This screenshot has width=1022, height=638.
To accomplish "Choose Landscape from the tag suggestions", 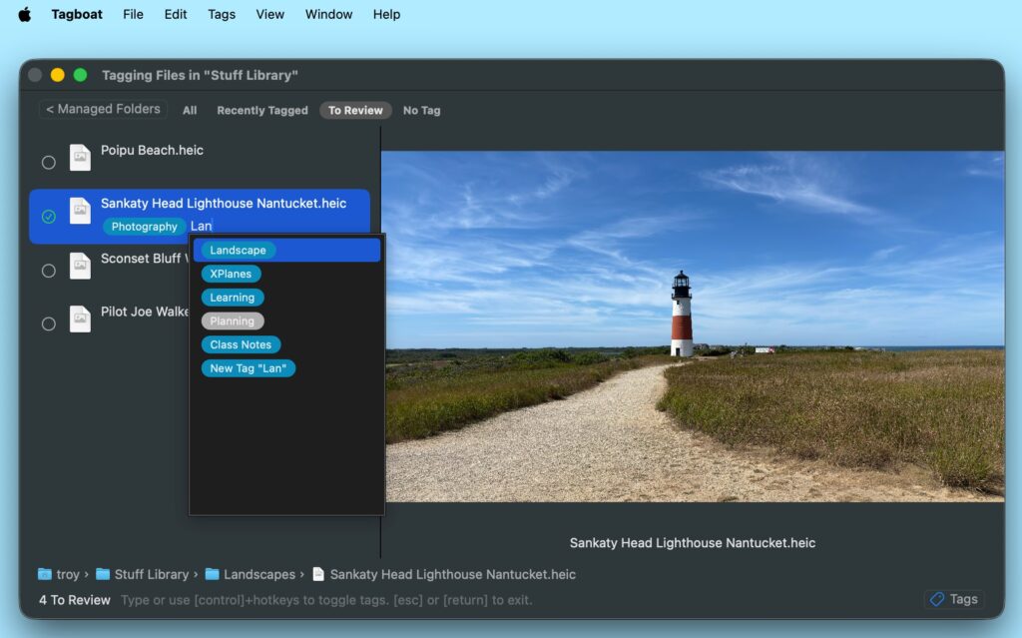I will 238,251.
